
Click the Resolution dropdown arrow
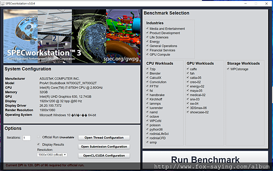(65, 155)
